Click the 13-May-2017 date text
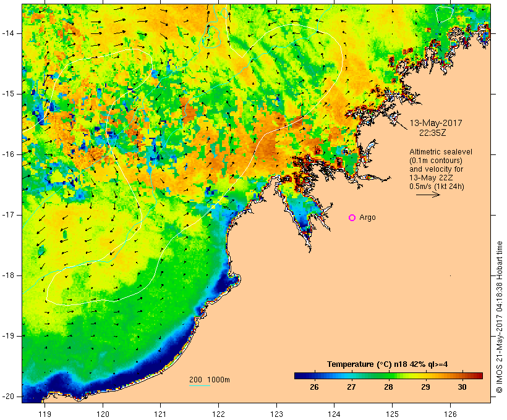The image size is (507, 420). (436, 123)
